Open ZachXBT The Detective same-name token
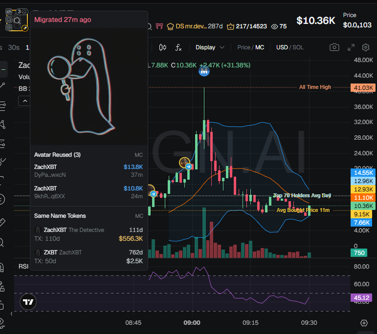377x334 pixels. pyautogui.click(x=89, y=234)
